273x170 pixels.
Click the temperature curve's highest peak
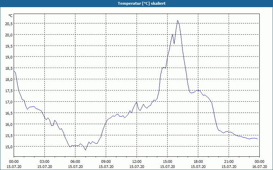[177, 20]
